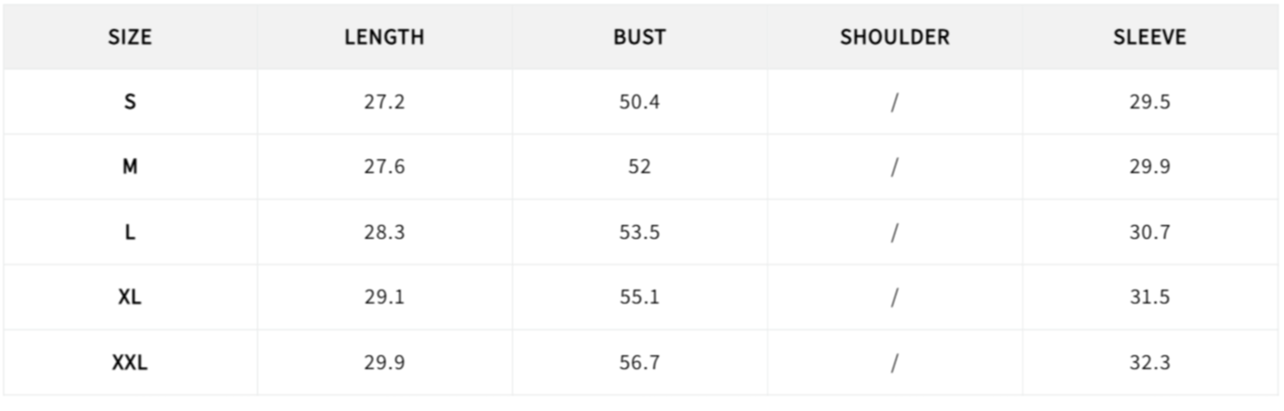Click the 53.5 bust cell
The width and height of the screenshot is (1284, 411).
(x=640, y=233)
